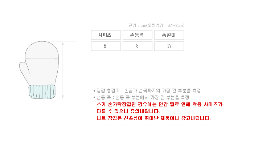This screenshot has width=254, height=150.
Task: Click the ±1~2cm tolerance text
Action: tap(176, 25)
